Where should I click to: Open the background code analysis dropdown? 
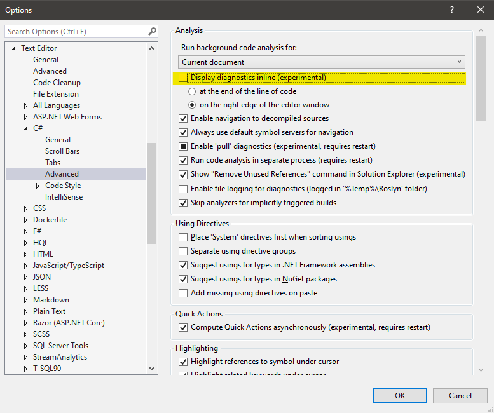321,62
